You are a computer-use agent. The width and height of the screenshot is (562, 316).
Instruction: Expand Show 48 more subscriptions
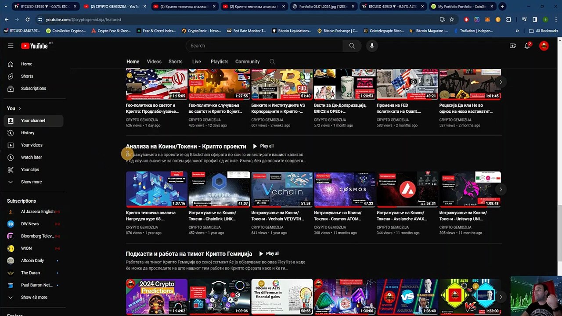click(33, 298)
